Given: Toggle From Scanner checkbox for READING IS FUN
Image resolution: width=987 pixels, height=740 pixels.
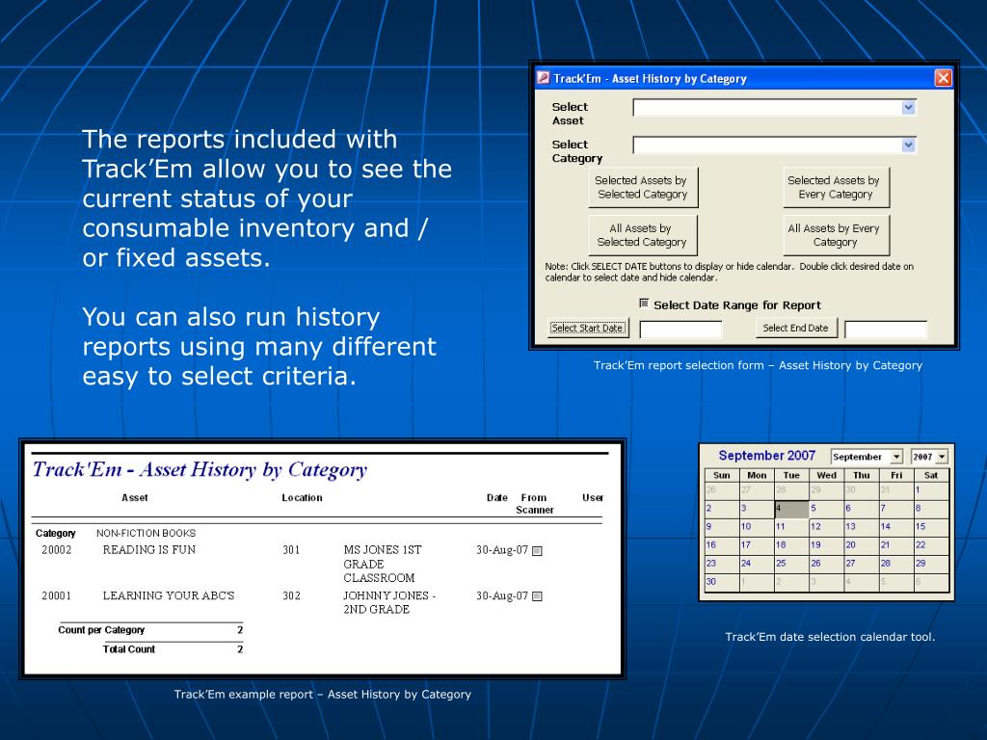Looking at the screenshot, I should (537, 551).
